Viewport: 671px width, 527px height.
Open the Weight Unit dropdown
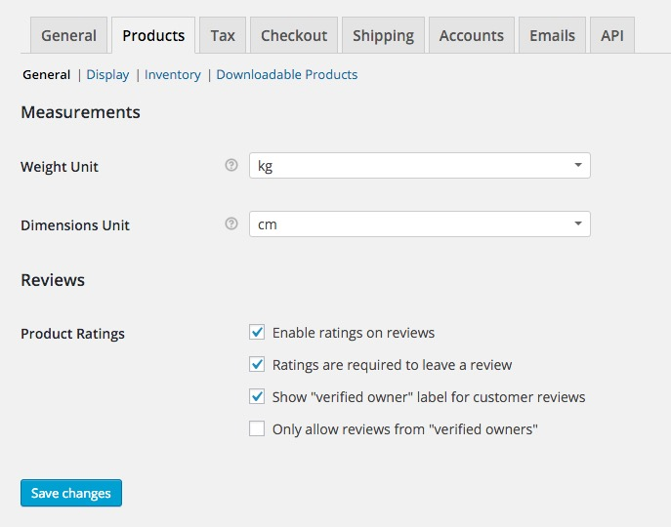pos(420,166)
